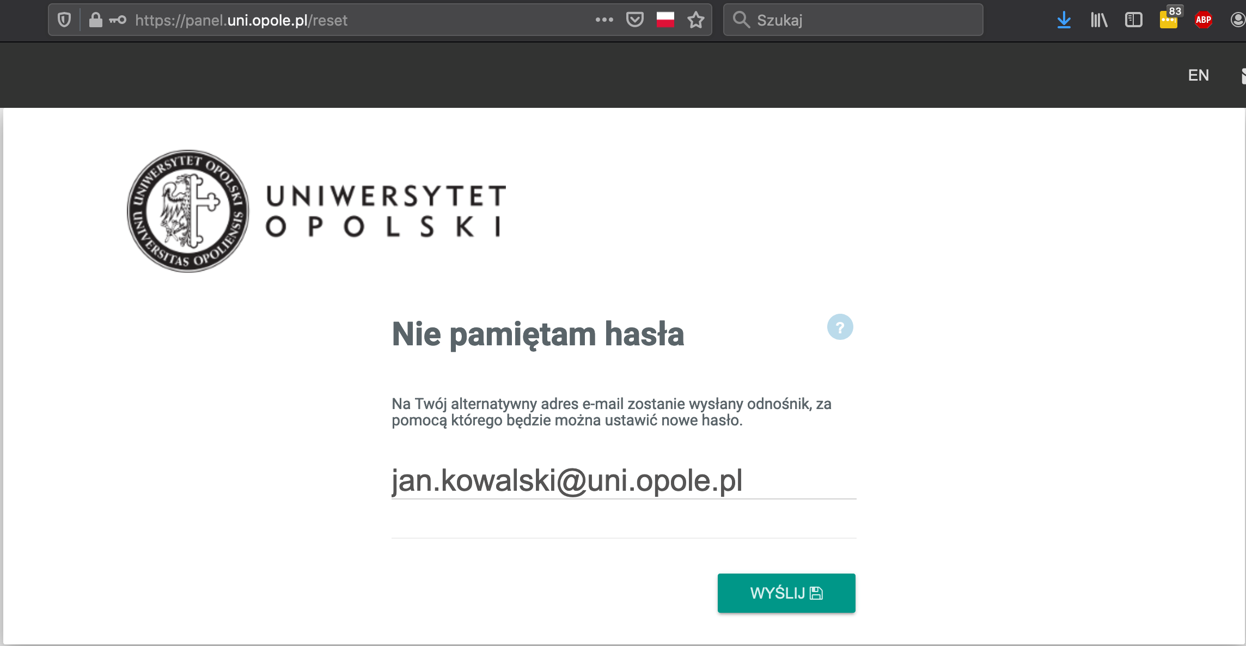Save page to Pocket

(634, 20)
